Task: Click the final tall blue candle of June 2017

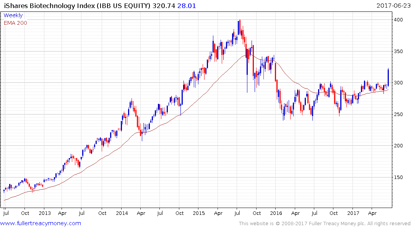Action: (x=388, y=77)
